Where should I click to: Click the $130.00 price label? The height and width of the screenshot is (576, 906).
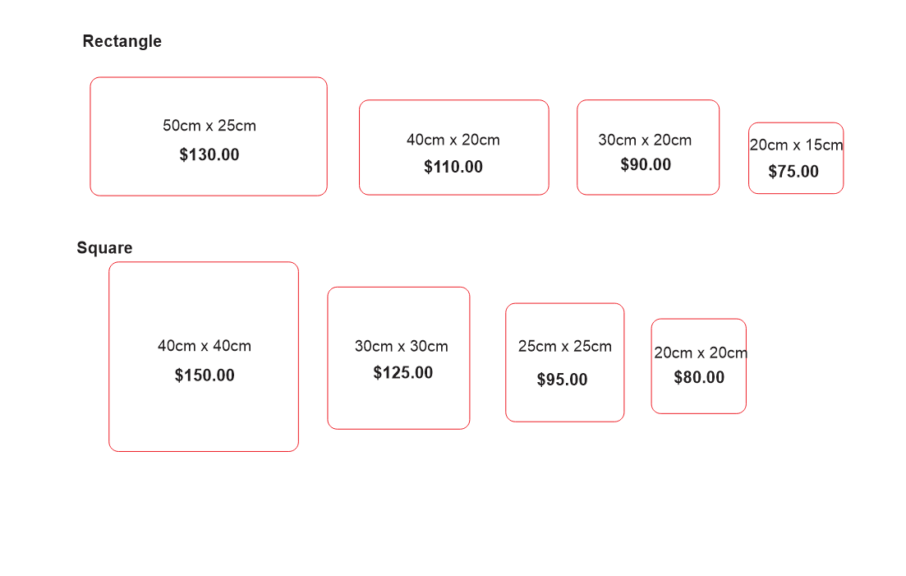coord(209,154)
